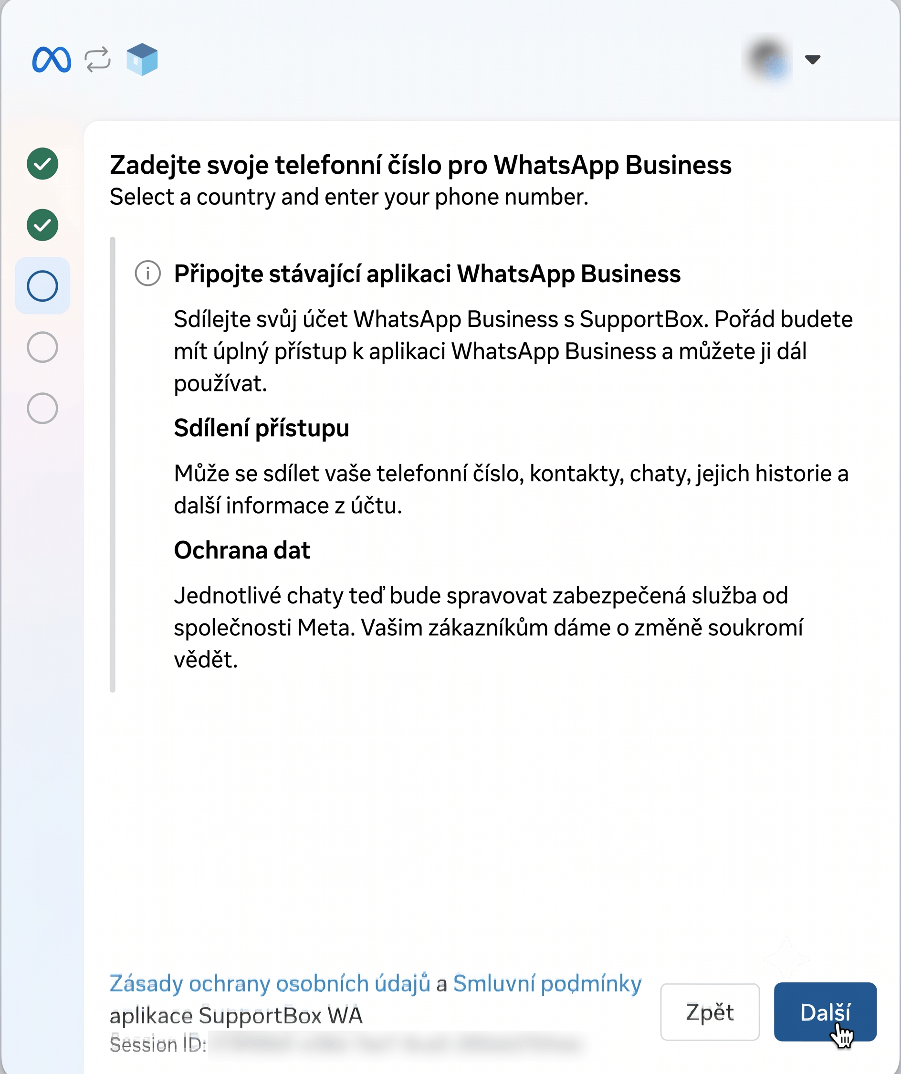901x1074 pixels.
Task: Select the highlighted current third step circle
Action: 42,286
